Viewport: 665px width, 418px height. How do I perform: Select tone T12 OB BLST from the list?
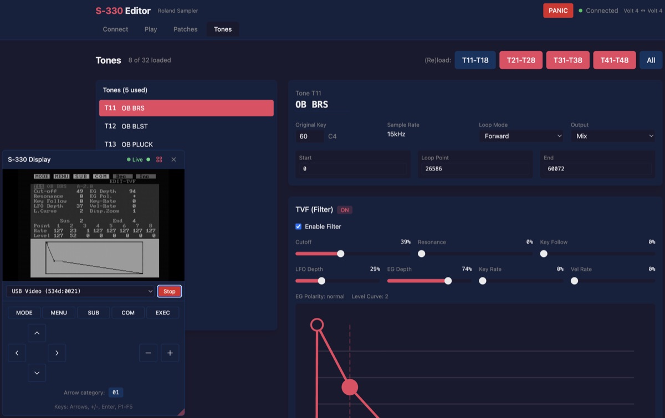pos(186,126)
